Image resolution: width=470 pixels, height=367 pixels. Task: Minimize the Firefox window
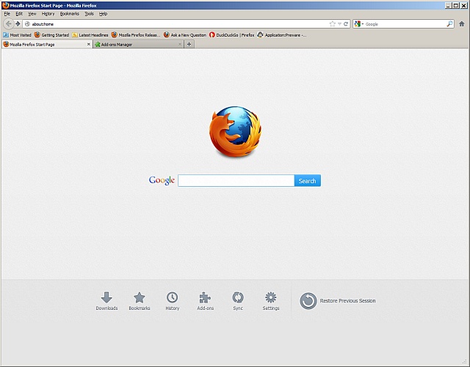tap(448, 5)
